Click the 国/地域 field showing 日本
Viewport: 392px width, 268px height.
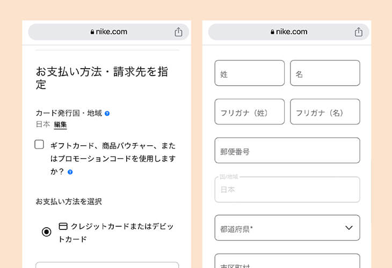[287, 190]
